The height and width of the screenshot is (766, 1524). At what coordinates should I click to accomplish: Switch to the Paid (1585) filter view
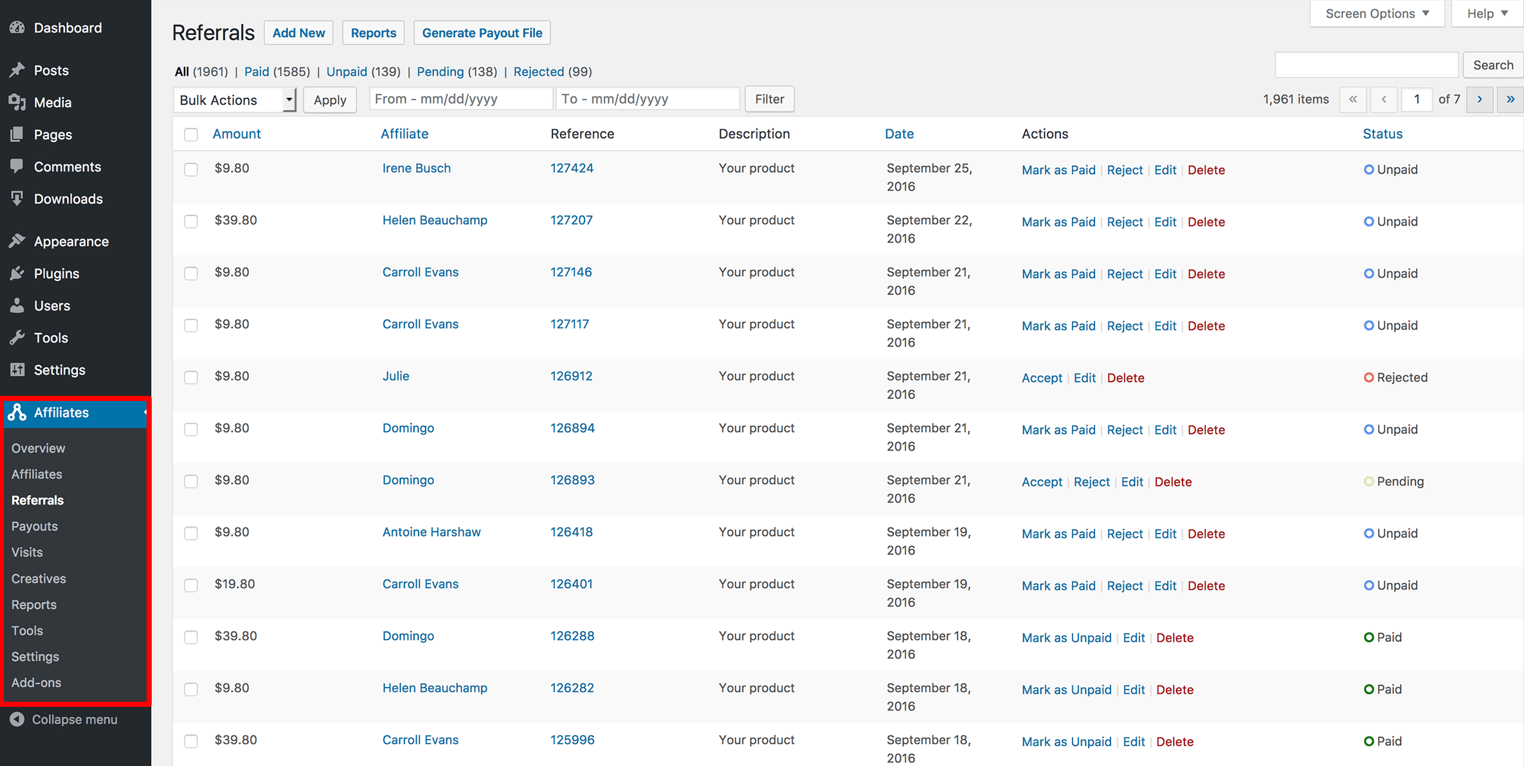pyautogui.click(x=257, y=71)
